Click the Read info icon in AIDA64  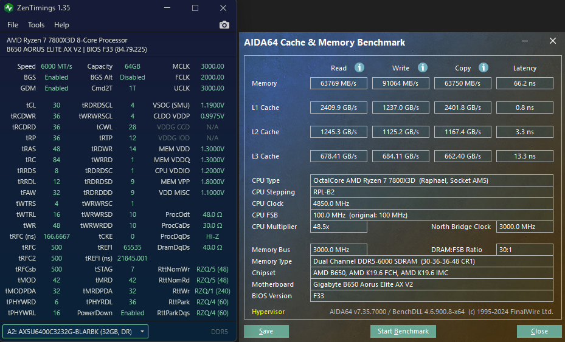(x=359, y=67)
